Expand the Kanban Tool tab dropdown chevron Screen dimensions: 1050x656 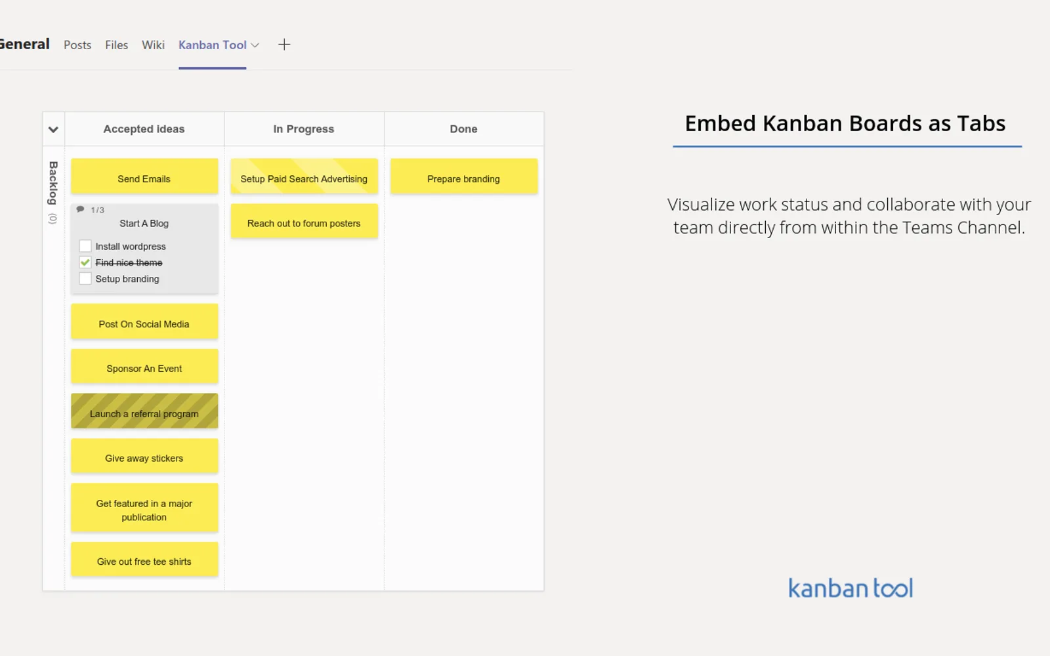point(255,45)
